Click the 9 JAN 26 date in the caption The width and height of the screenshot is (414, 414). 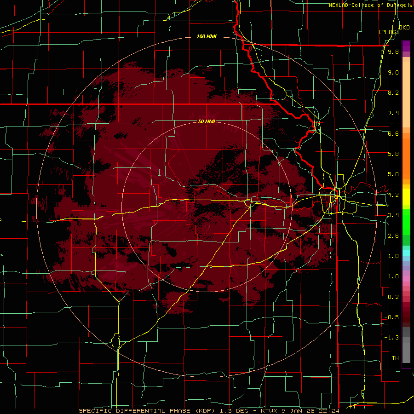click(x=299, y=411)
